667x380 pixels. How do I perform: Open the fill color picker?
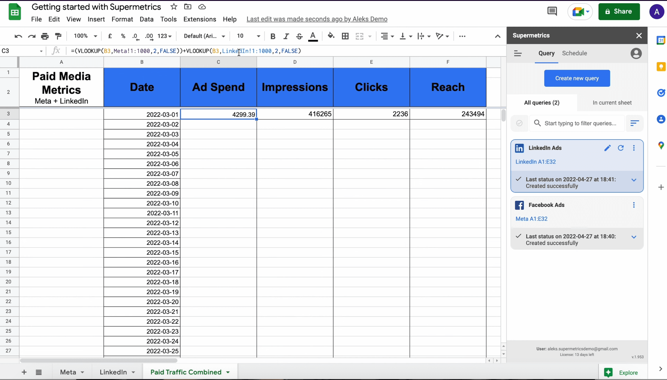point(331,36)
